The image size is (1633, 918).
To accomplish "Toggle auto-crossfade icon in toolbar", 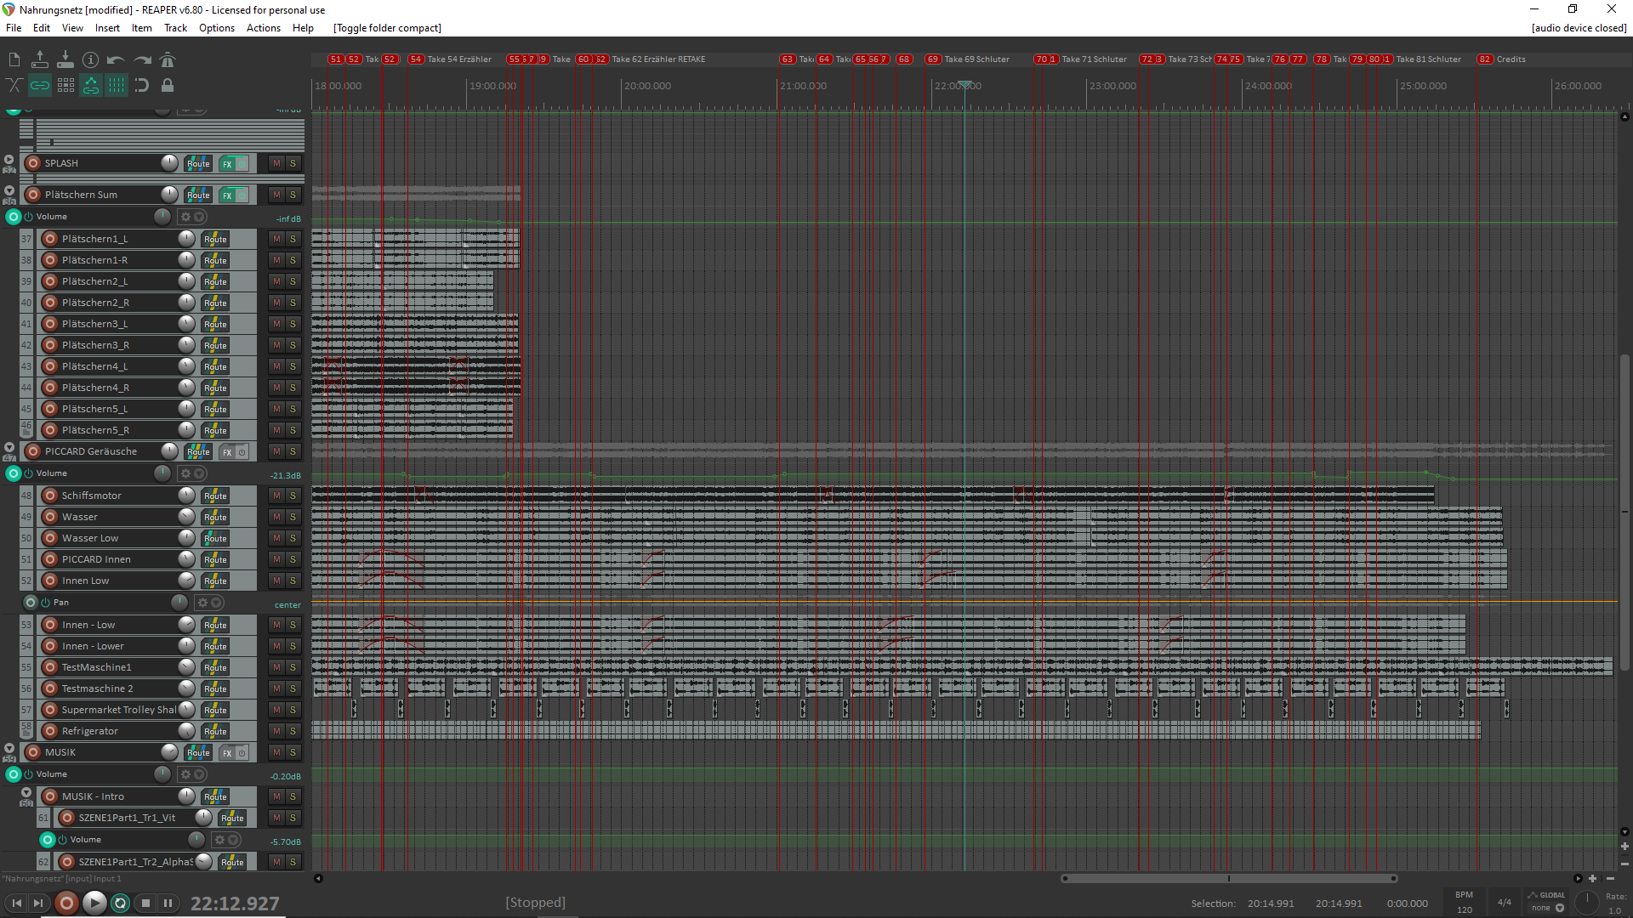I will 14,85.
